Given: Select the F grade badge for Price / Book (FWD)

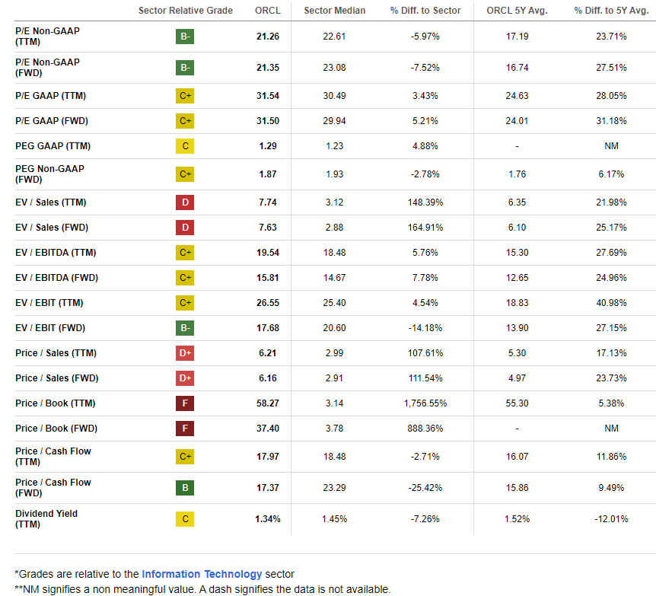Looking at the screenshot, I should (x=185, y=429).
